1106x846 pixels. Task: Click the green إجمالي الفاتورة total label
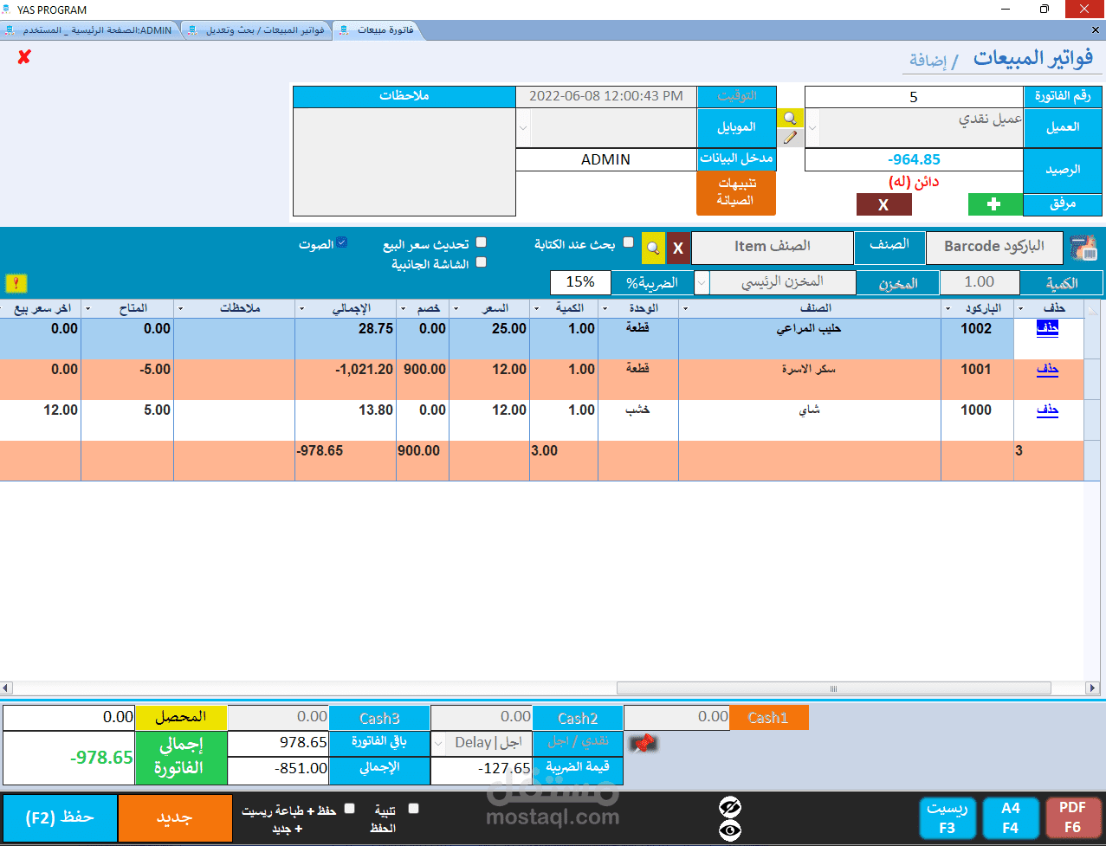point(181,758)
